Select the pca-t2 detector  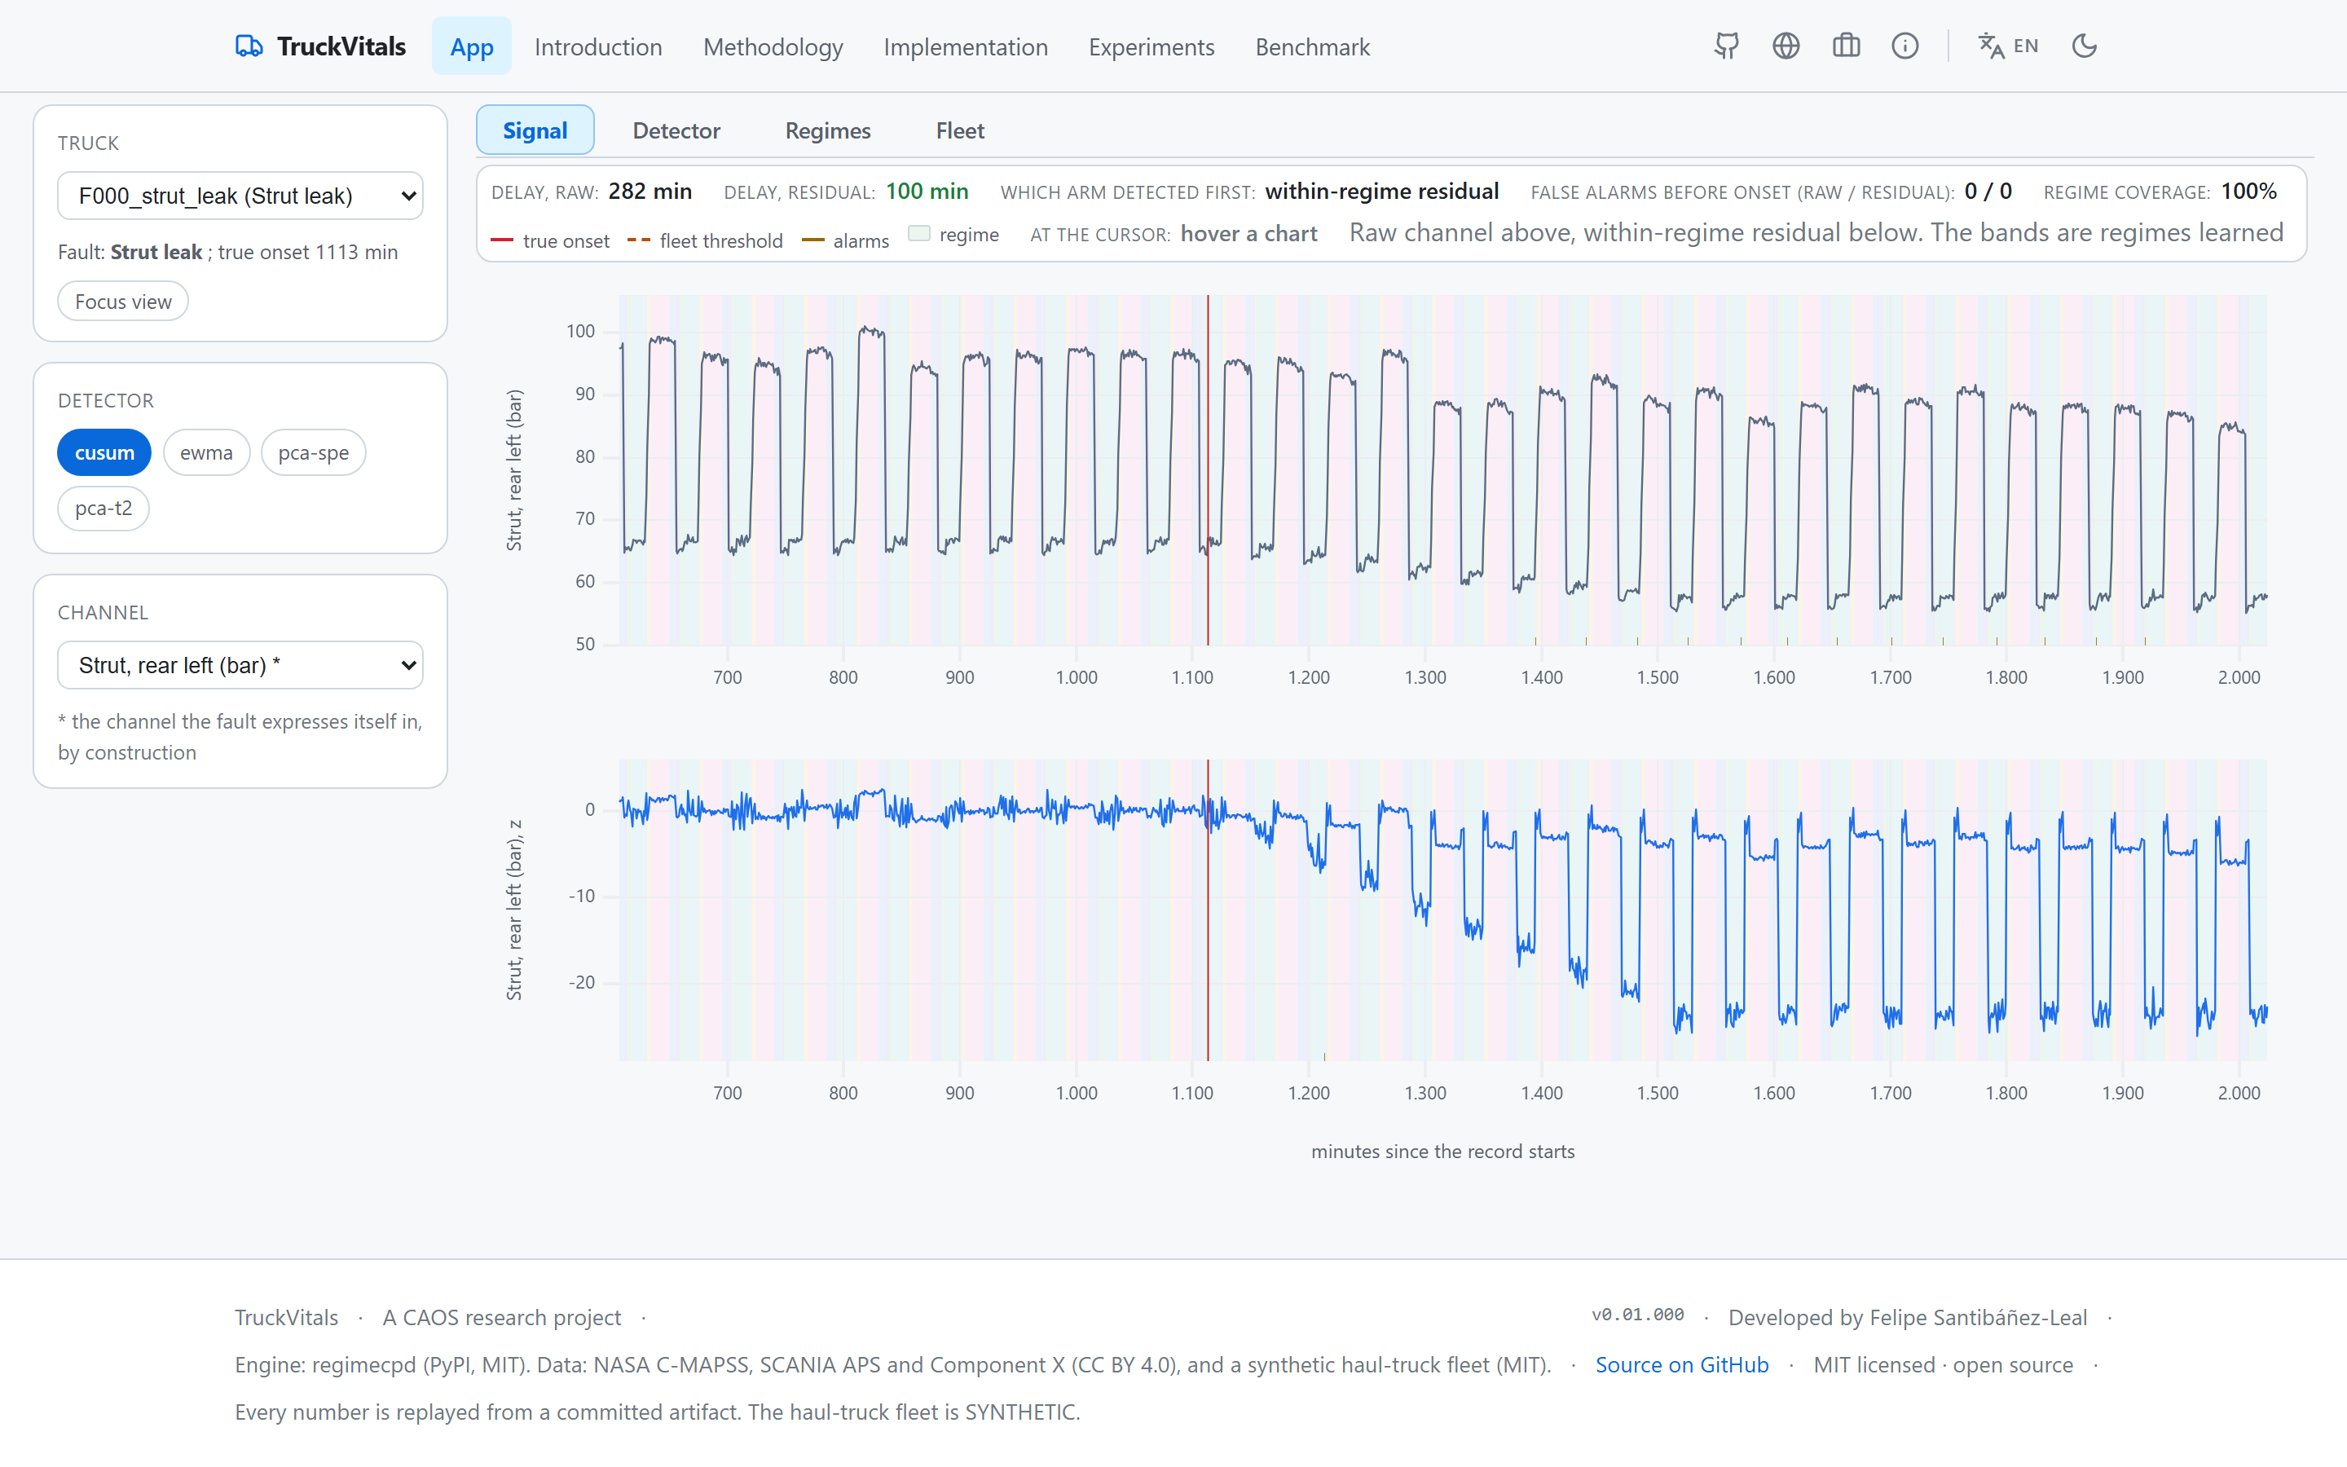click(103, 508)
